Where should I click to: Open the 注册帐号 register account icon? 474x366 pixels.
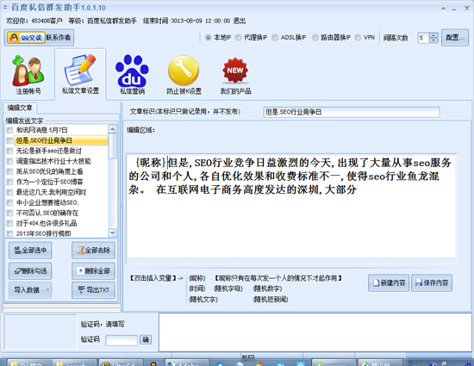pyautogui.click(x=28, y=75)
